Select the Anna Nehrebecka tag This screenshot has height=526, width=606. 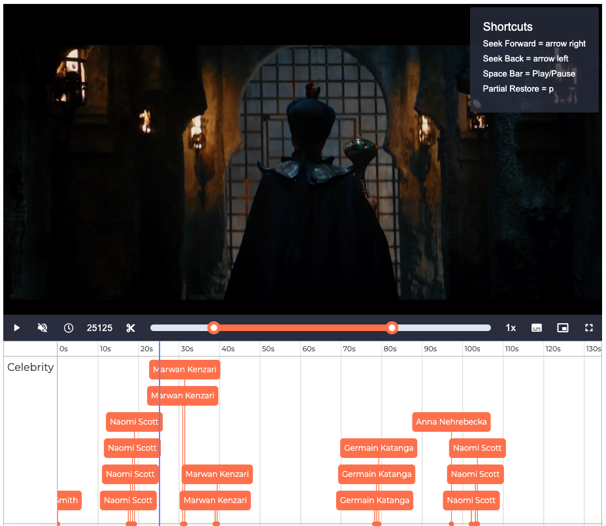pos(451,421)
